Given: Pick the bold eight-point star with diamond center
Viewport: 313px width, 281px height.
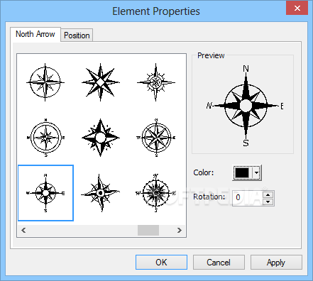Looking at the screenshot, I should tap(101, 82).
